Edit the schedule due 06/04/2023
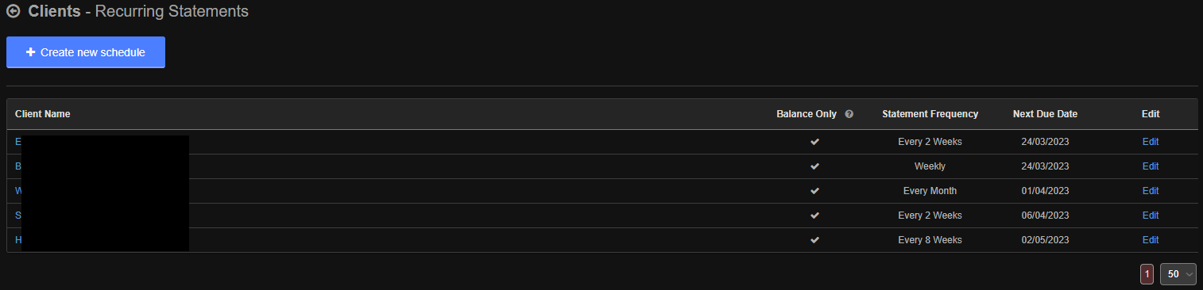The height and width of the screenshot is (290, 1203). pos(1151,216)
